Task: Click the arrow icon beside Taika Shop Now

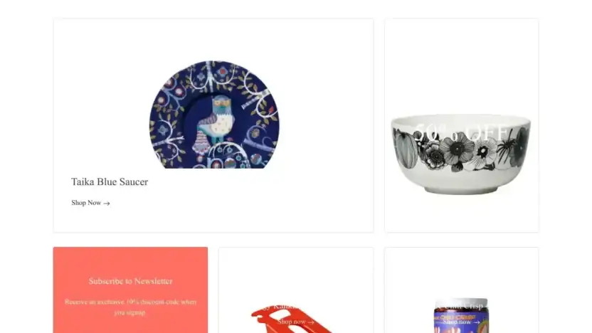Action: coord(107,203)
